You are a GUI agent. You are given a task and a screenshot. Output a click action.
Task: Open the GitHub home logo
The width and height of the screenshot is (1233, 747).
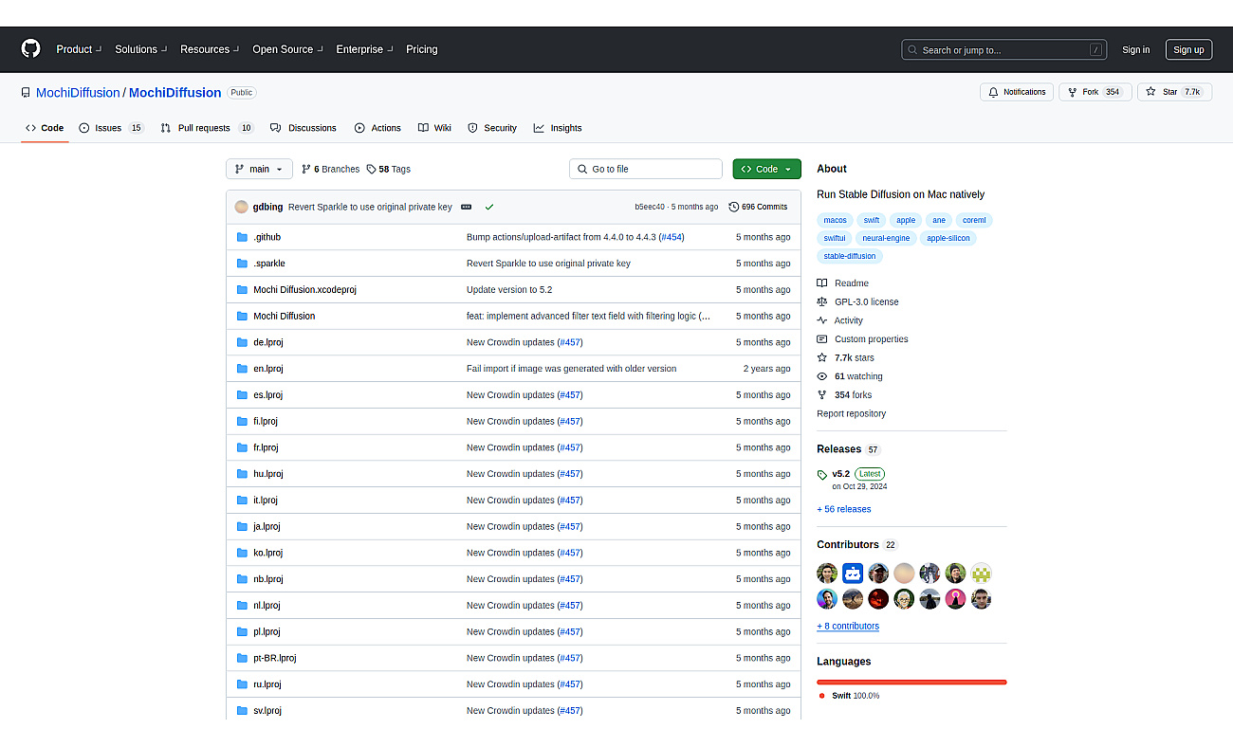31,49
